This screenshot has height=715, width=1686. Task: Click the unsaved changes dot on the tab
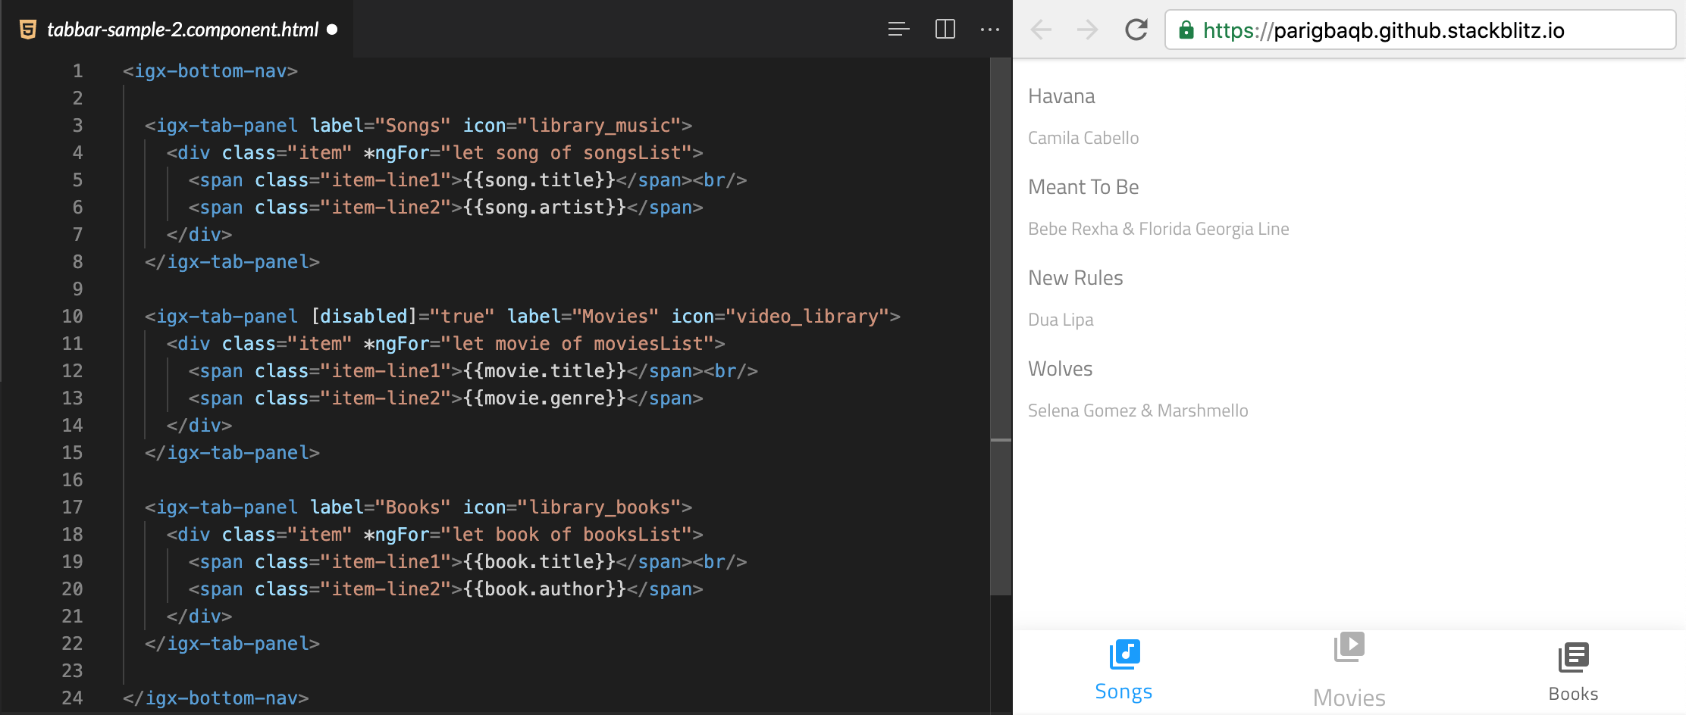(x=332, y=30)
